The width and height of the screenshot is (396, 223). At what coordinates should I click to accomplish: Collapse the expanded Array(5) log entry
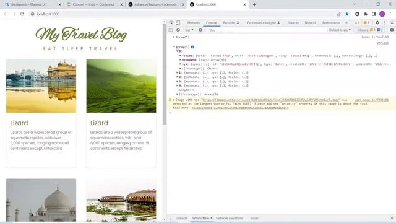(174, 47)
